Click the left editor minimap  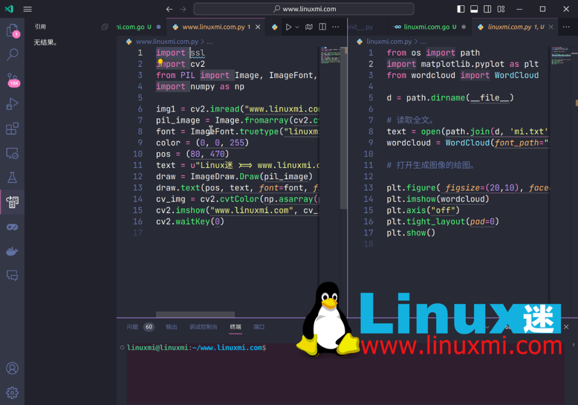330,55
